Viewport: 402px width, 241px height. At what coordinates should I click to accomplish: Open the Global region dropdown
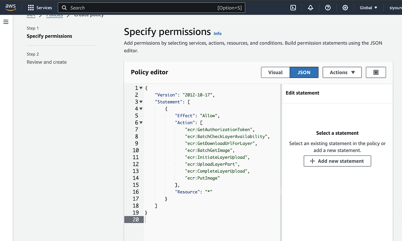368,8
